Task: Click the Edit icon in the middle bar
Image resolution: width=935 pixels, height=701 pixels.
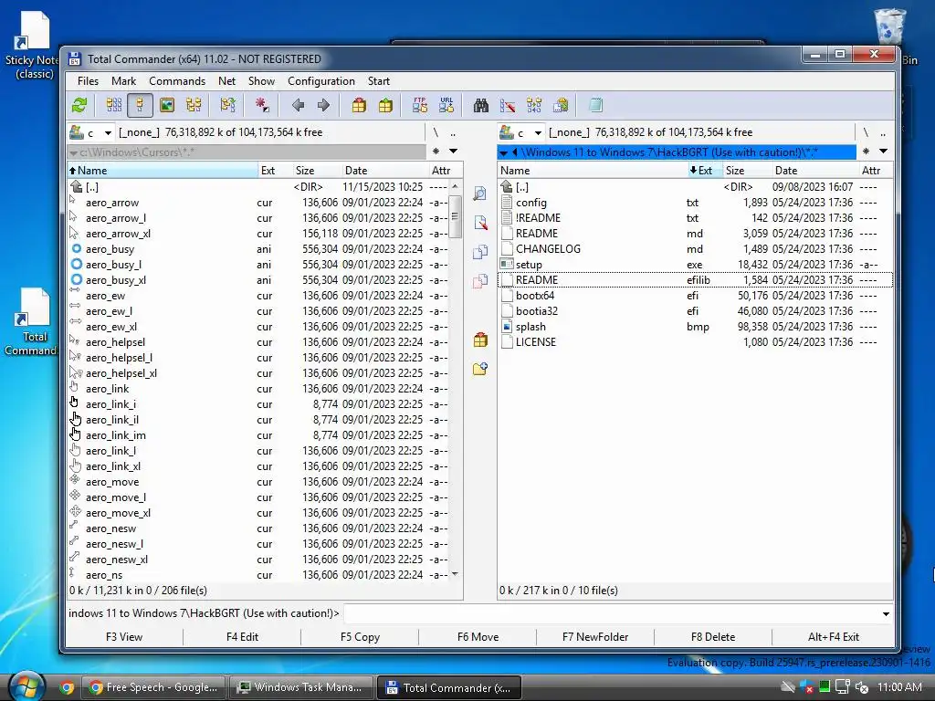Action: 480,223
